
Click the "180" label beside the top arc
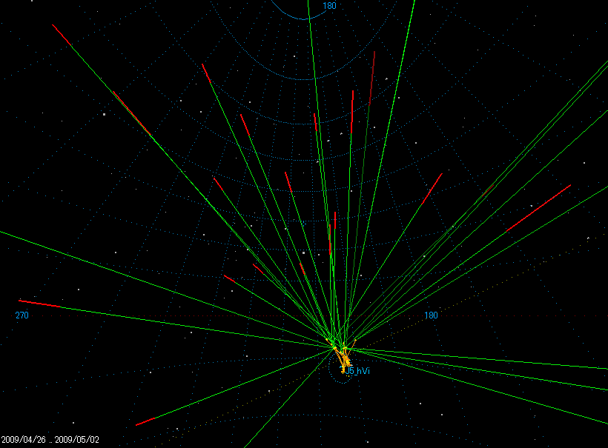[330, 6]
